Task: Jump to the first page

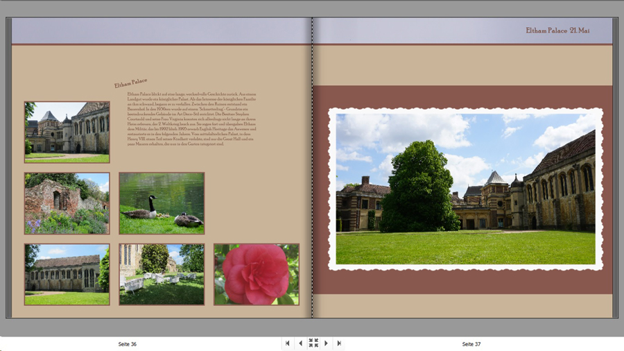Action: [x=287, y=343]
